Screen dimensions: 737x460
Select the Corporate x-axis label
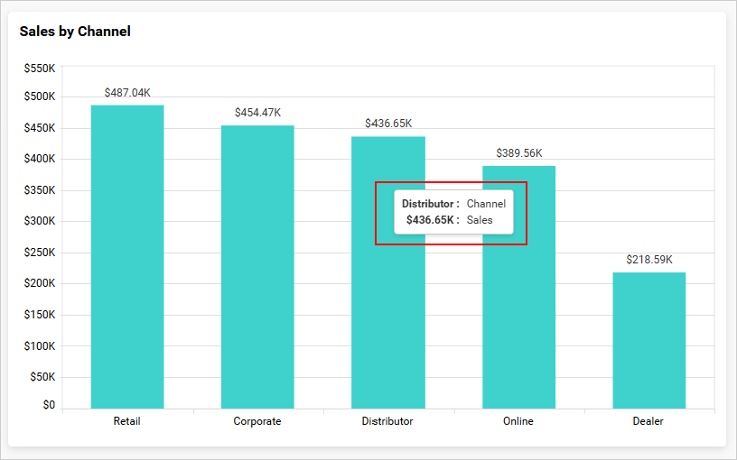257,421
